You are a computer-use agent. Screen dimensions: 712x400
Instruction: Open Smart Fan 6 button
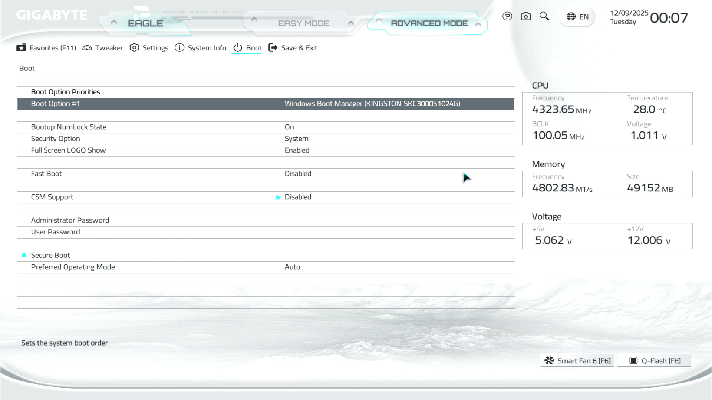[x=577, y=361]
